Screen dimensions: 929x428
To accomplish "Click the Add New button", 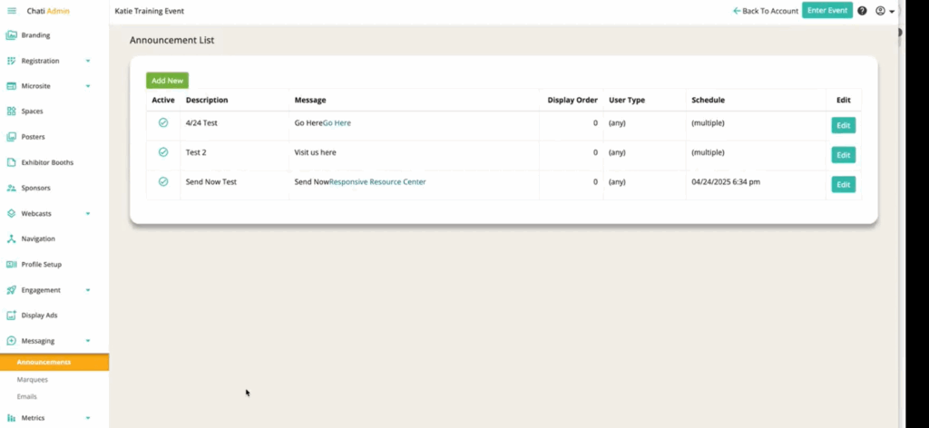I will 167,81.
